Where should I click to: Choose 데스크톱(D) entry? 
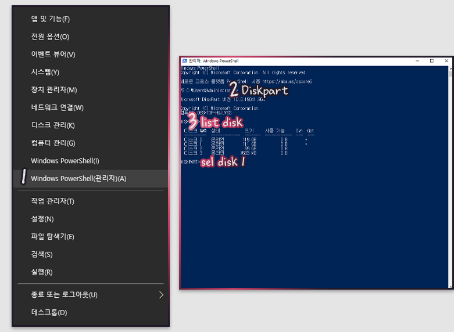point(91,312)
